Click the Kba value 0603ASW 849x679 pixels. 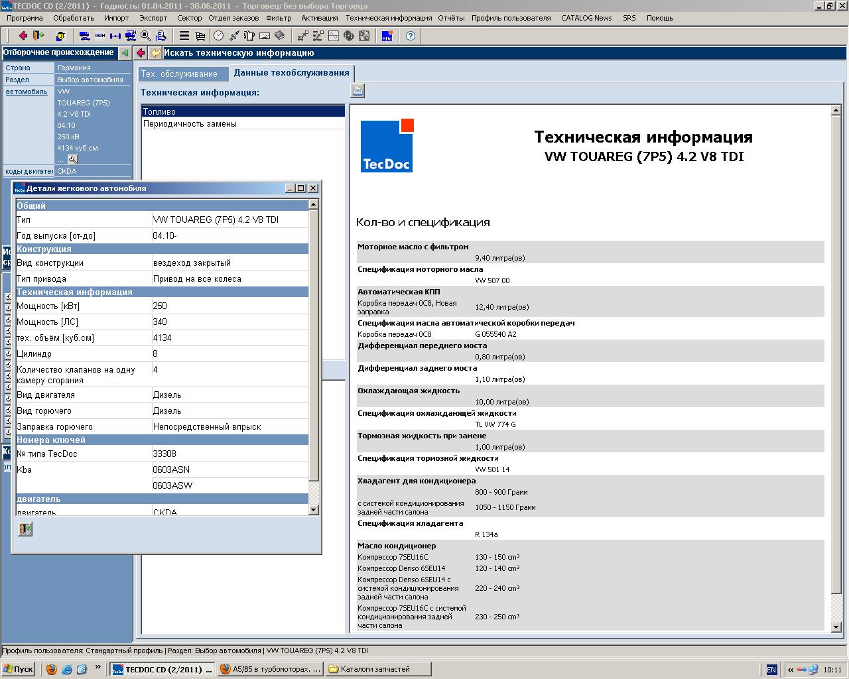click(x=172, y=485)
